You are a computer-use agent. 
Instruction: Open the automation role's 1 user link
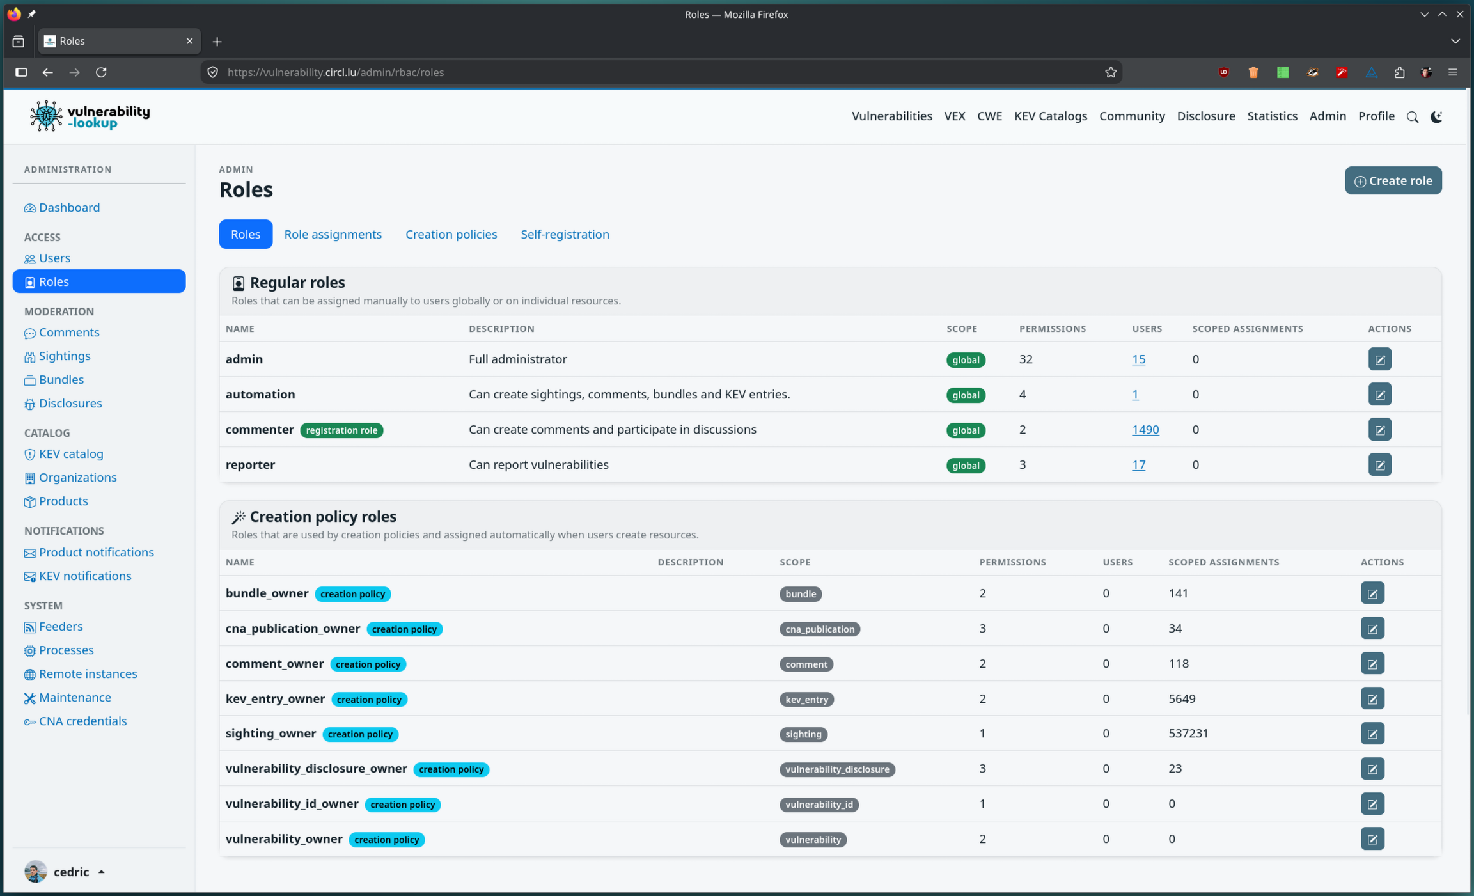pos(1135,395)
